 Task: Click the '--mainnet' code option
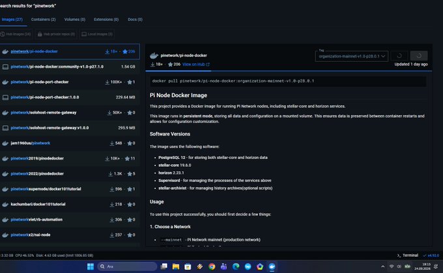tap(171, 240)
